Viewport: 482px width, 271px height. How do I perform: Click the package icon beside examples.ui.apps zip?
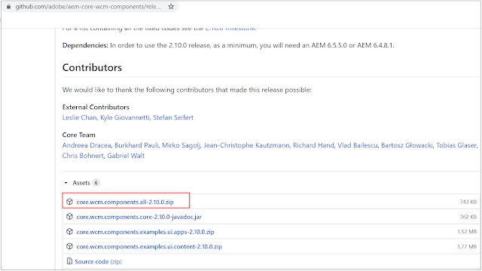[x=70, y=232]
